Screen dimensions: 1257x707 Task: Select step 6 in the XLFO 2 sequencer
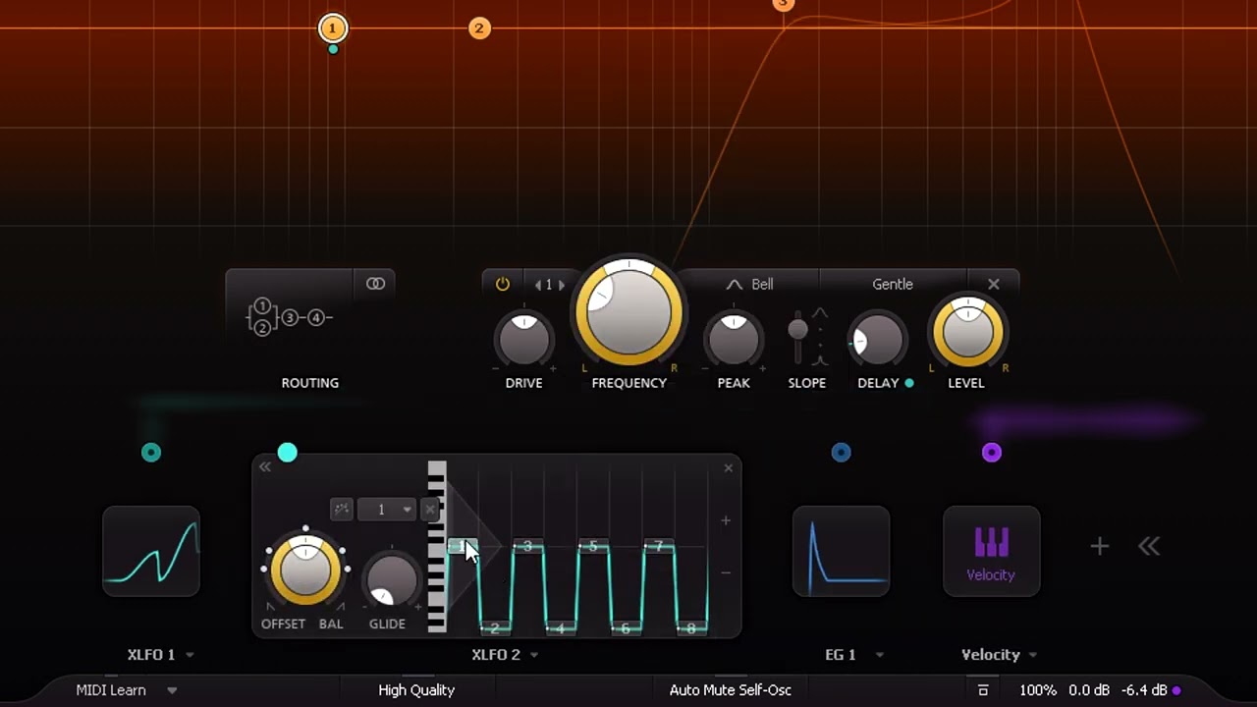pos(626,626)
